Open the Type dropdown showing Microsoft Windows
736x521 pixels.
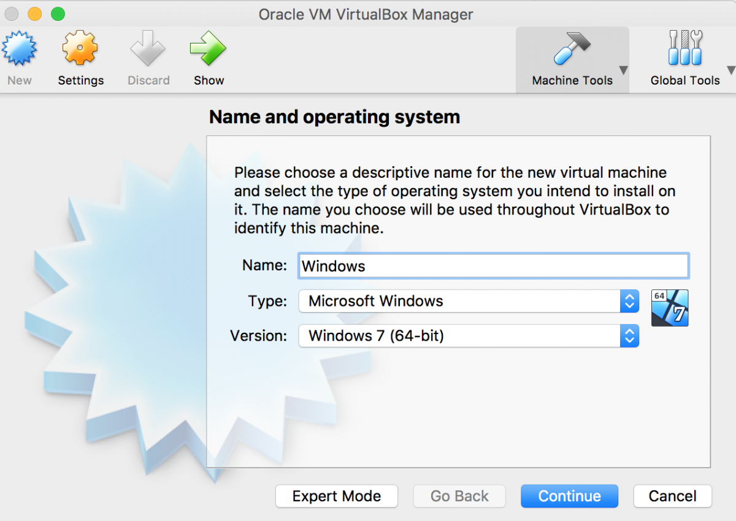pyautogui.click(x=469, y=301)
